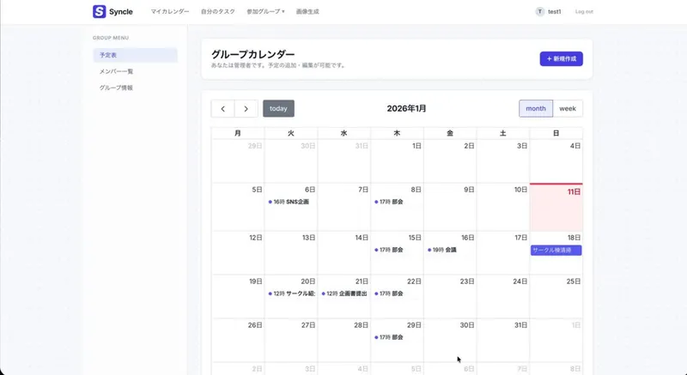Open the test1 user avatar

click(x=540, y=12)
